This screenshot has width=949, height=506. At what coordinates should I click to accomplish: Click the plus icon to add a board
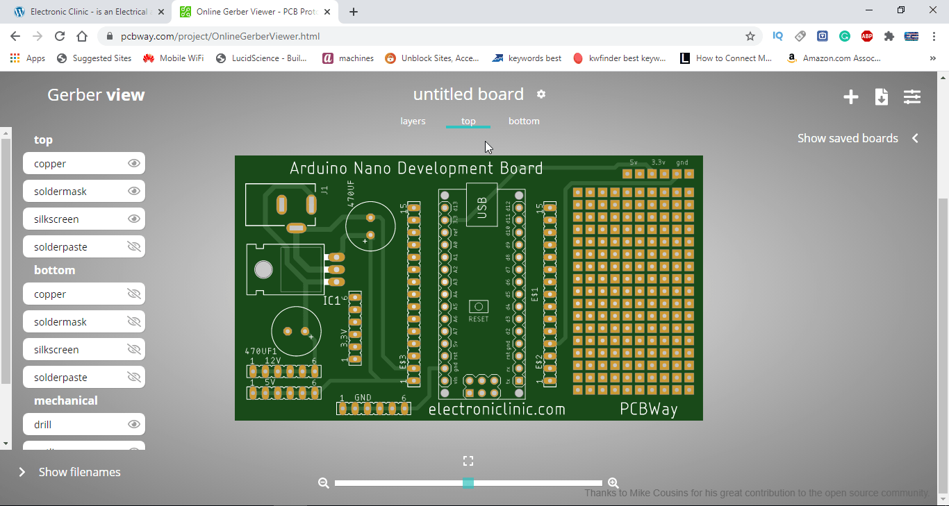[x=850, y=97]
